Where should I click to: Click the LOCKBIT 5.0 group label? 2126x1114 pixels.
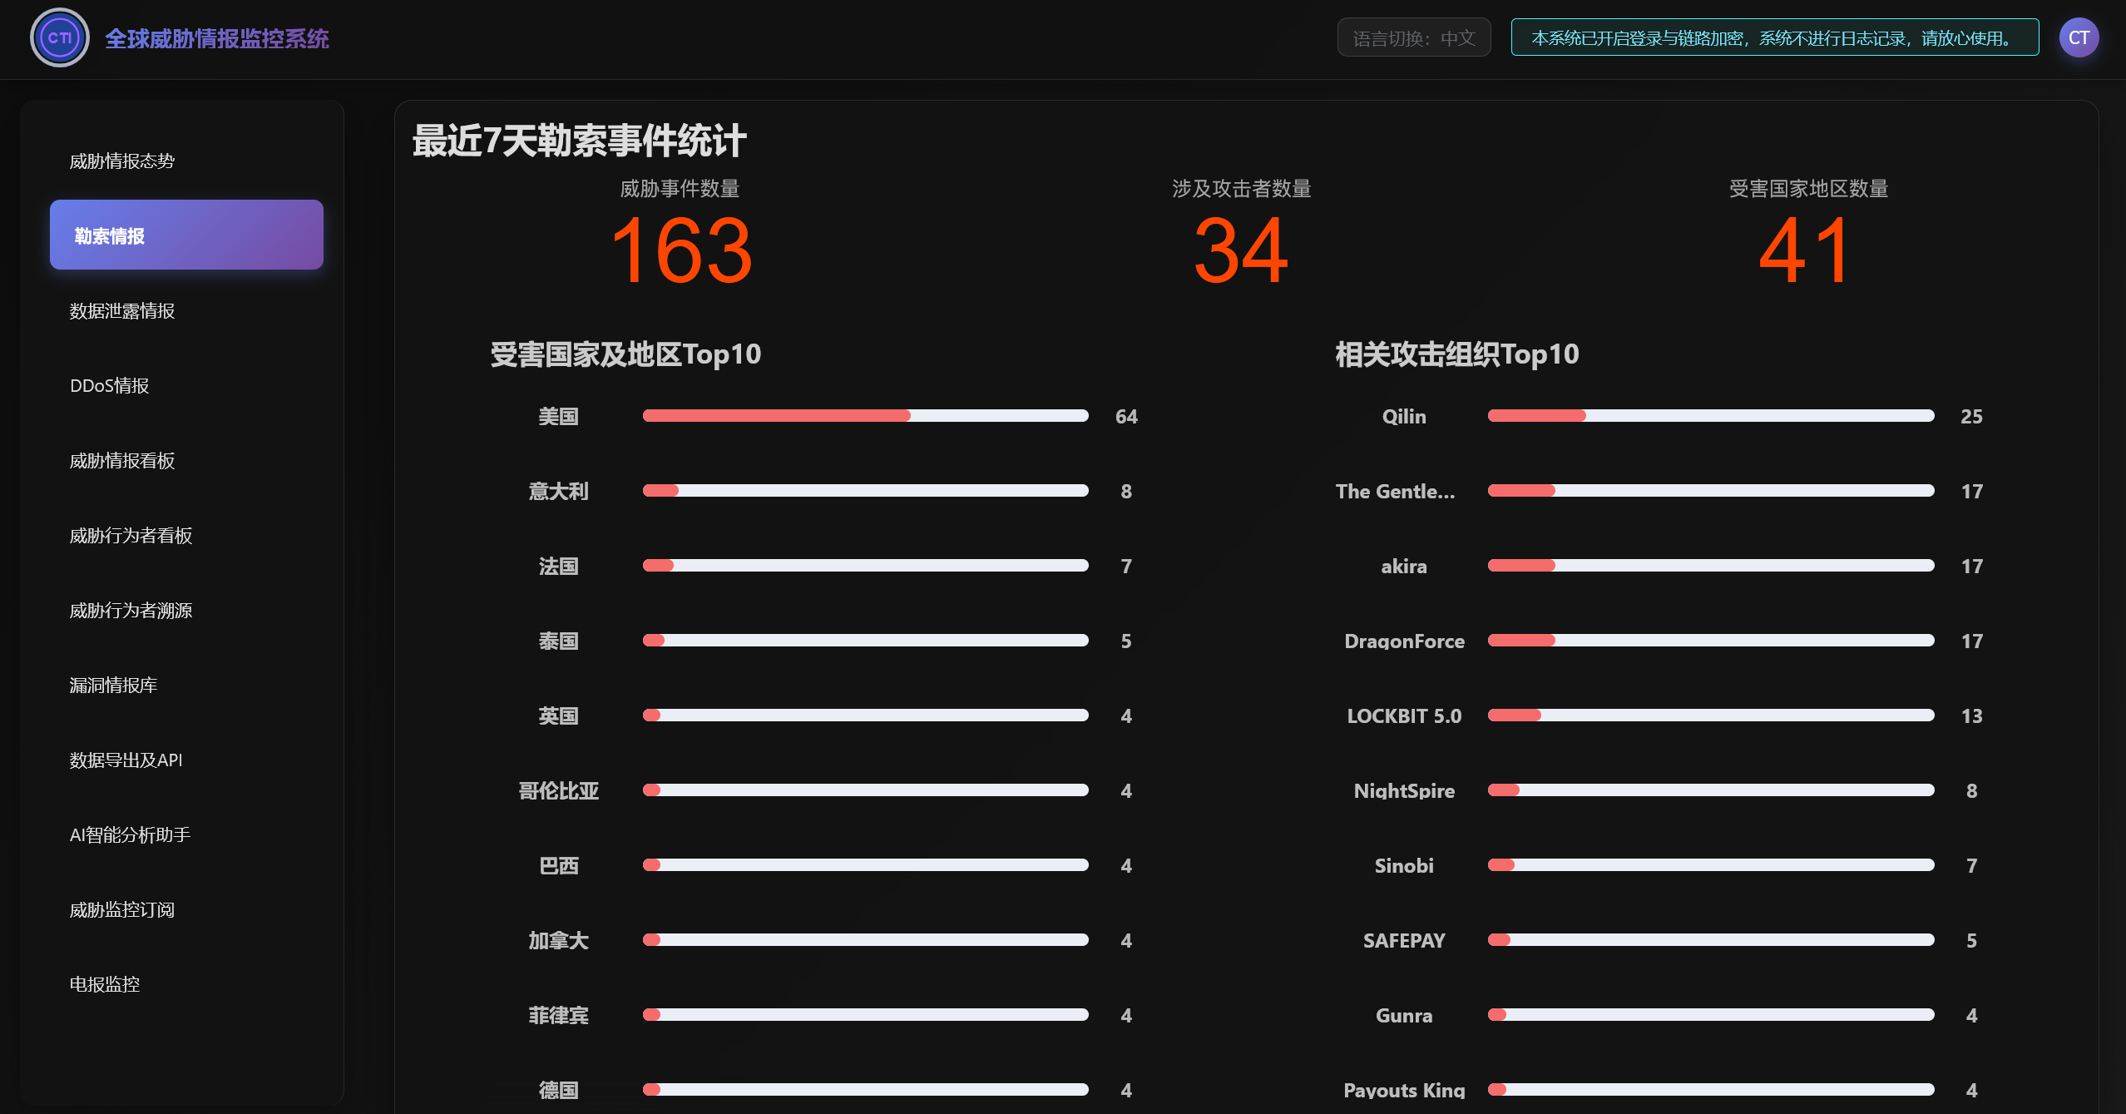1403,715
